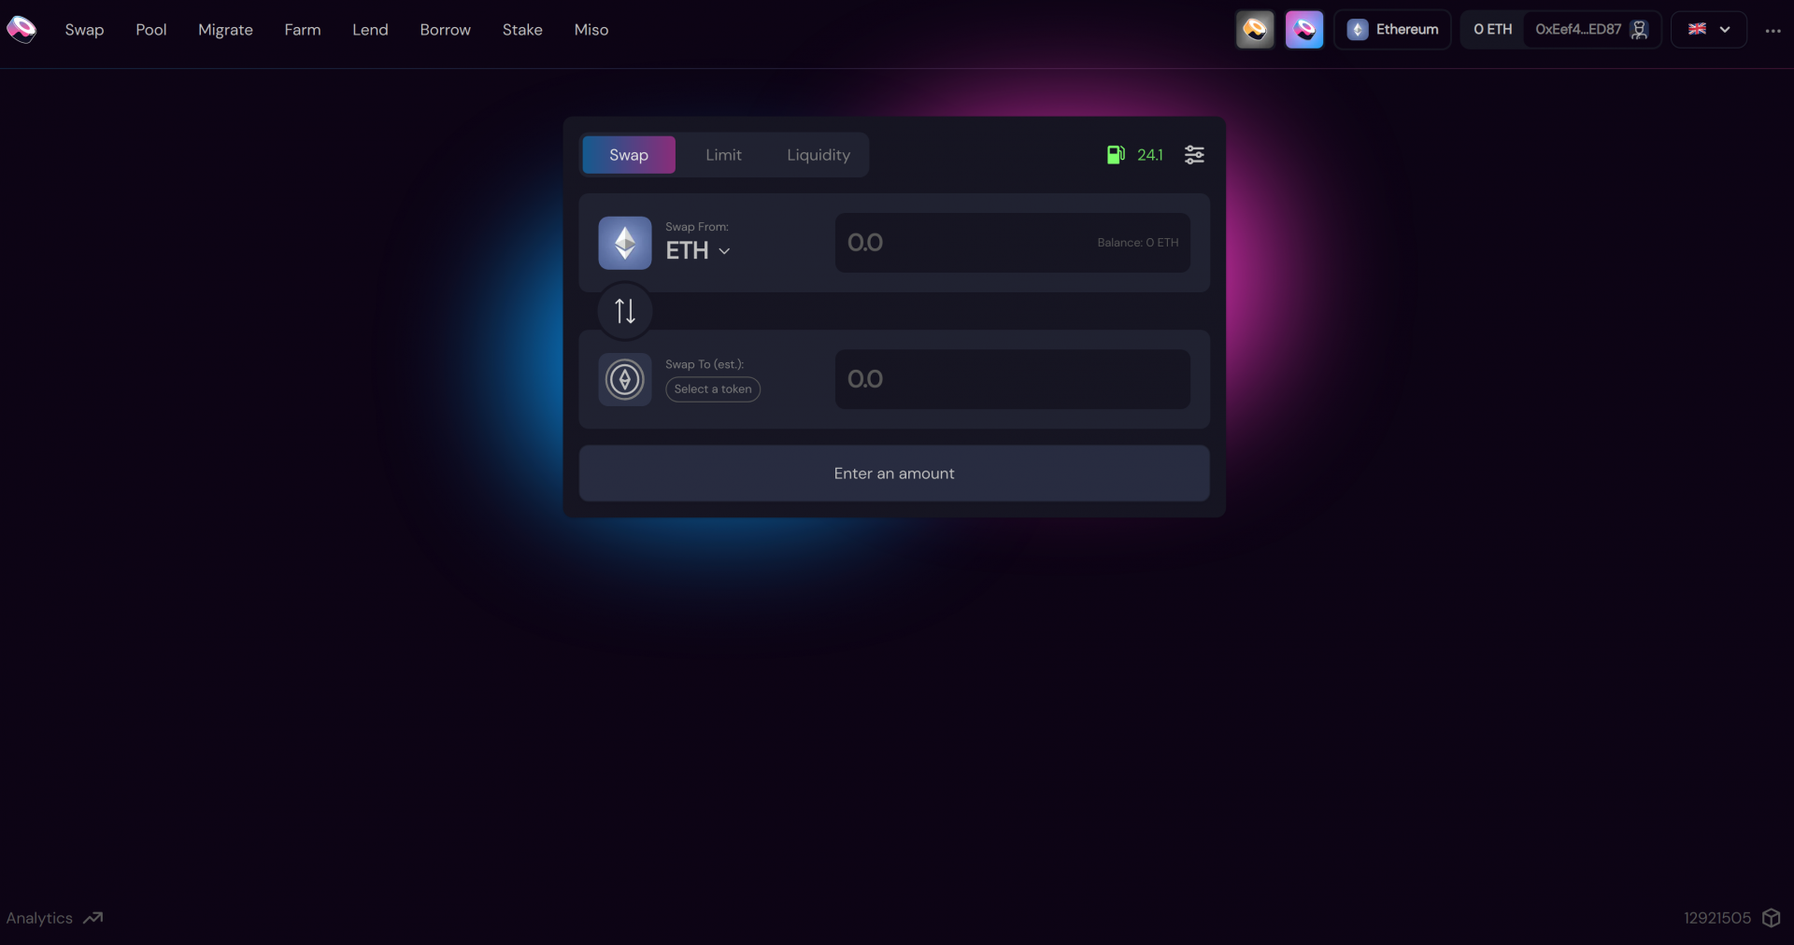The height and width of the screenshot is (945, 1794).
Task: Open the Farm page
Action: (303, 30)
